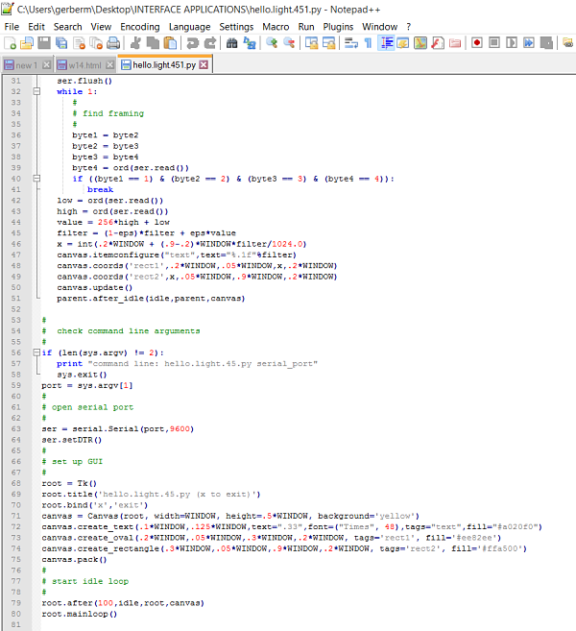Open the Plugins menu

tap(338, 27)
